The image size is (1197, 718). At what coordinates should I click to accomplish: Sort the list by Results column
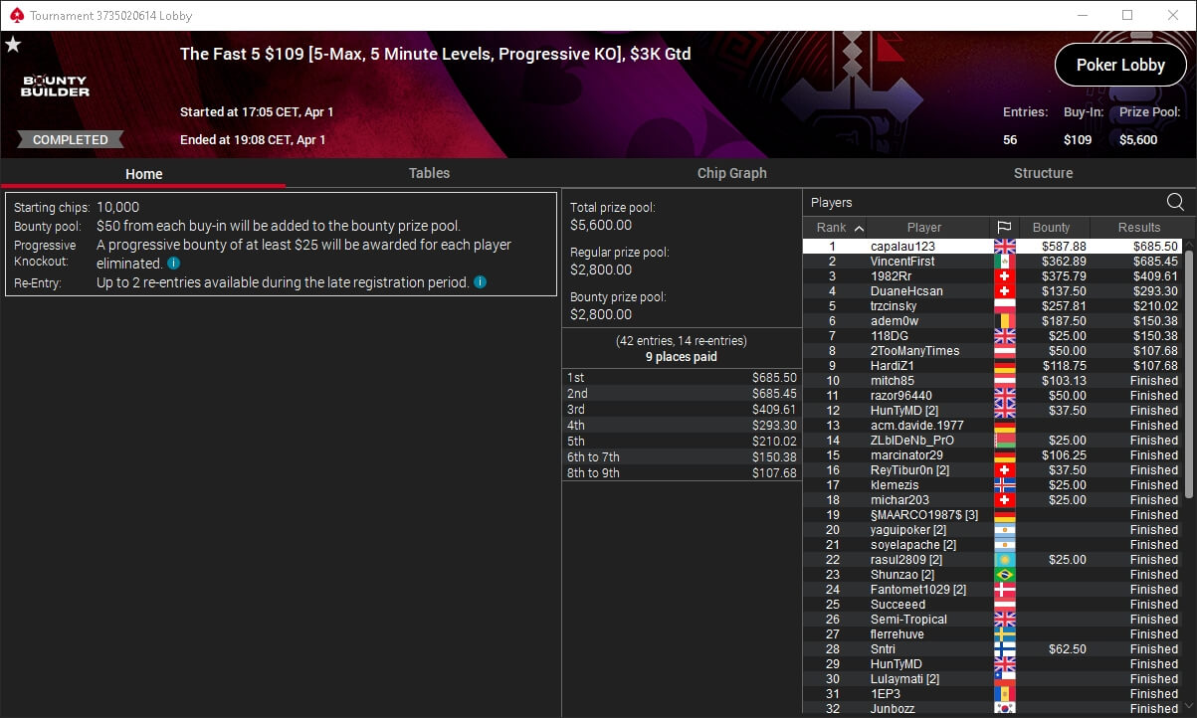tap(1138, 228)
